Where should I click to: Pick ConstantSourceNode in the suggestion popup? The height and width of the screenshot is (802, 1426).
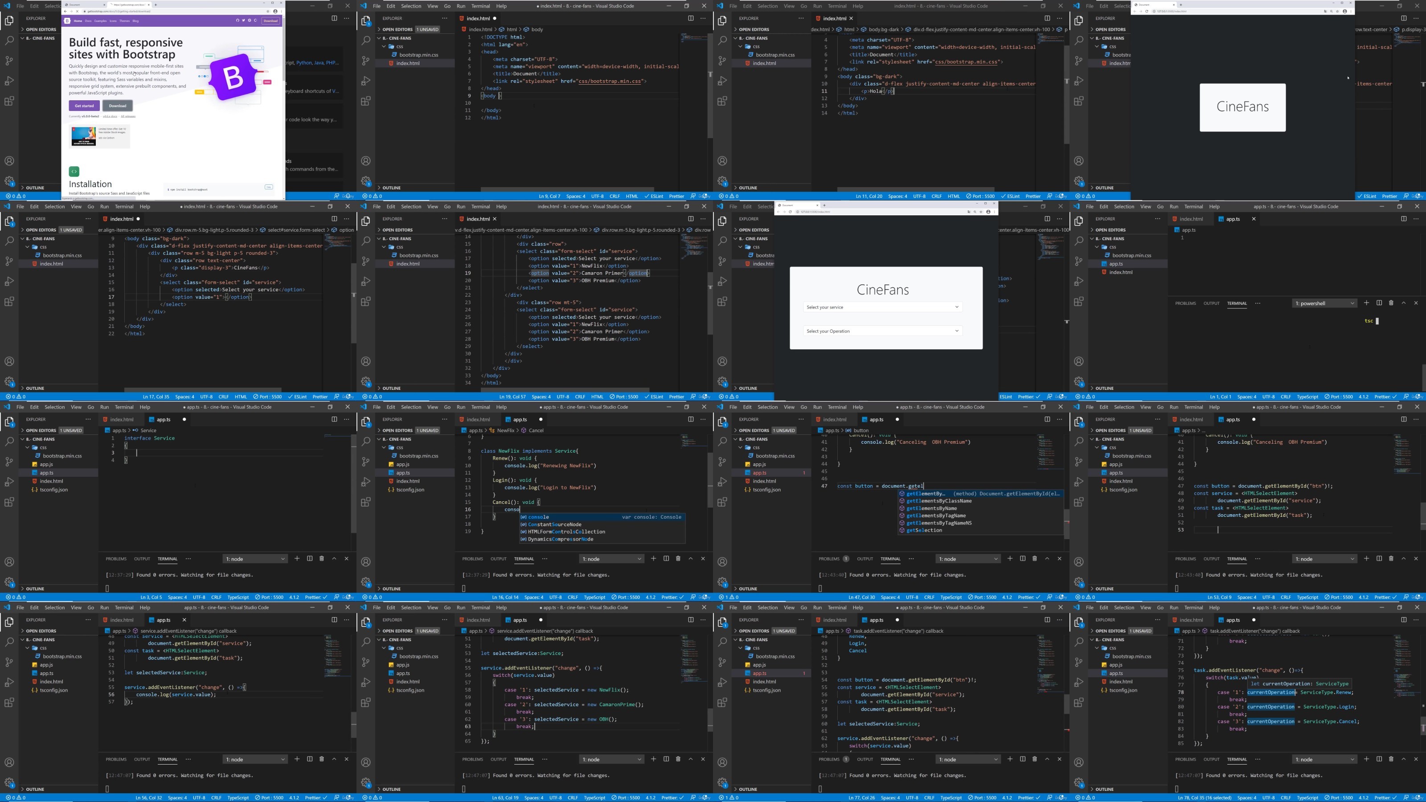pyautogui.click(x=554, y=524)
